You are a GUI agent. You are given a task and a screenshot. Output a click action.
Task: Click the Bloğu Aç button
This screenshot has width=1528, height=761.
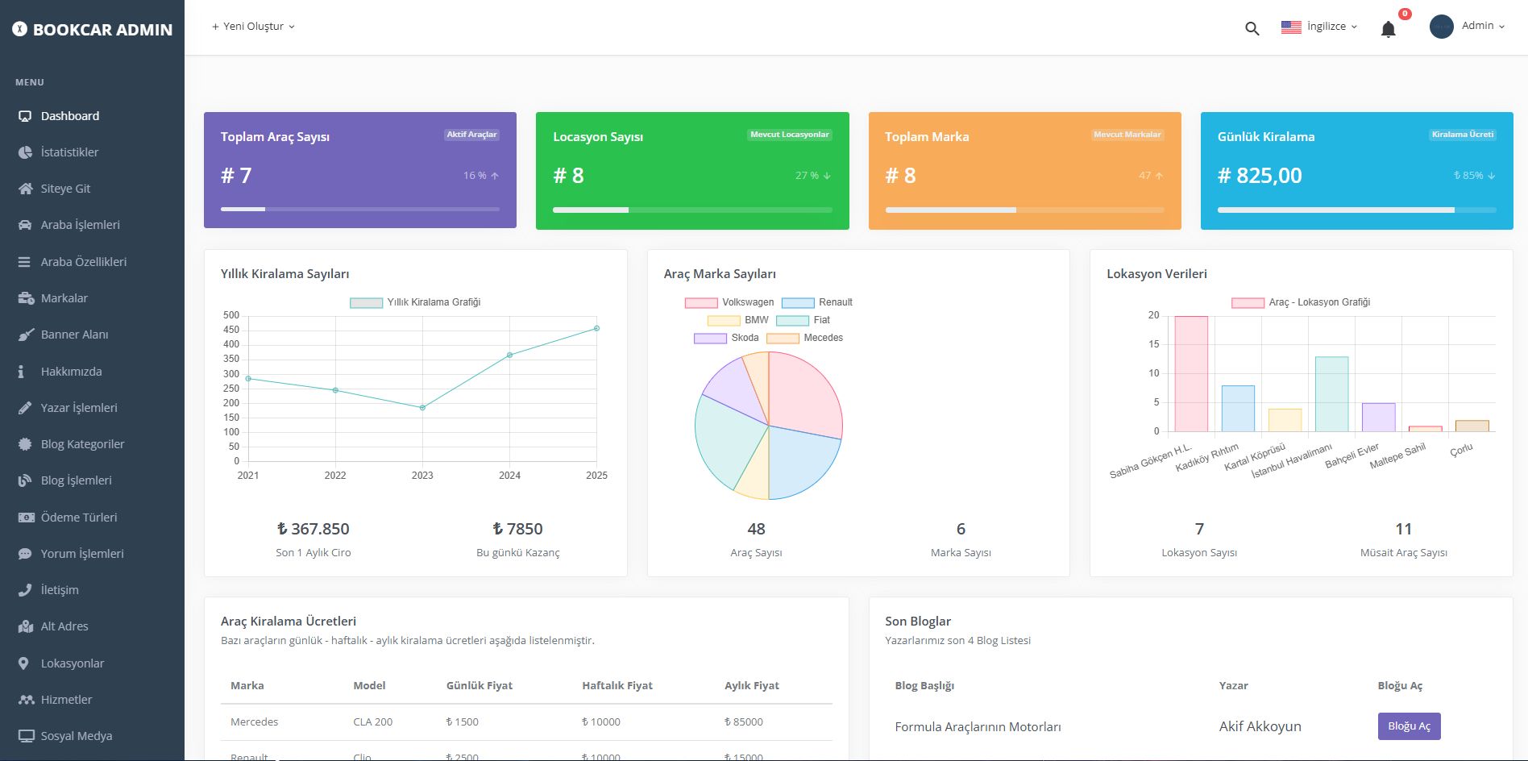(1408, 726)
